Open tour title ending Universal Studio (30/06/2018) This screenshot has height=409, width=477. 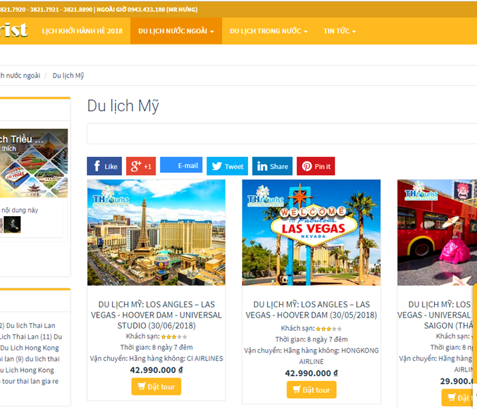[x=156, y=315]
